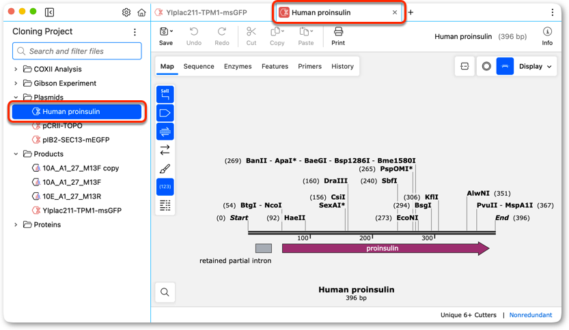Toggle the sidebar collapse icon

pyautogui.click(x=49, y=12)
